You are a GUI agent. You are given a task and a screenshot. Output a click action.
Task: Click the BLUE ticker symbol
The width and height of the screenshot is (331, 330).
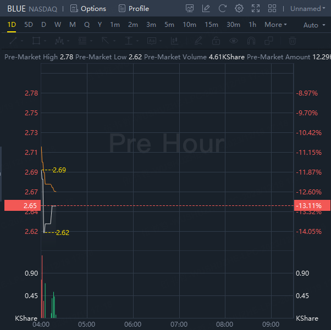click(x=16, y=9)
